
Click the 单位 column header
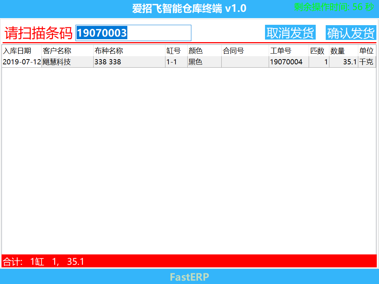click(x=367, y=51)
